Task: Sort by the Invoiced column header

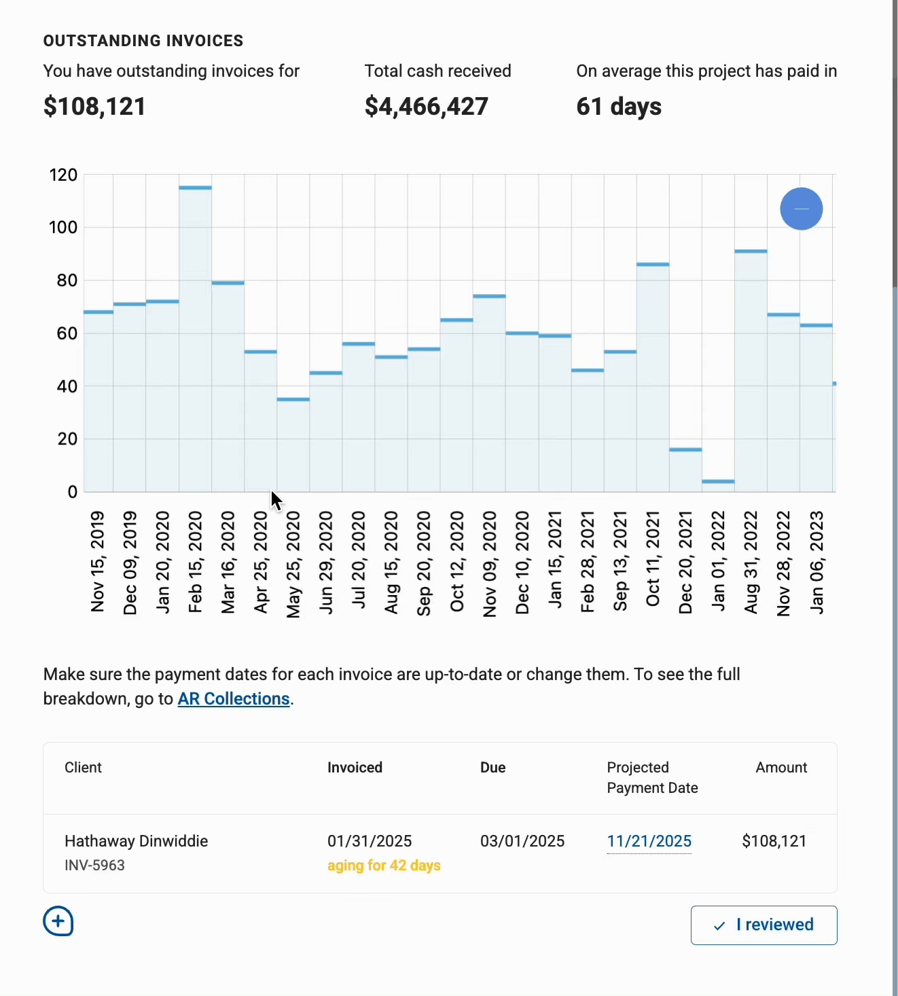Action: 355,767
